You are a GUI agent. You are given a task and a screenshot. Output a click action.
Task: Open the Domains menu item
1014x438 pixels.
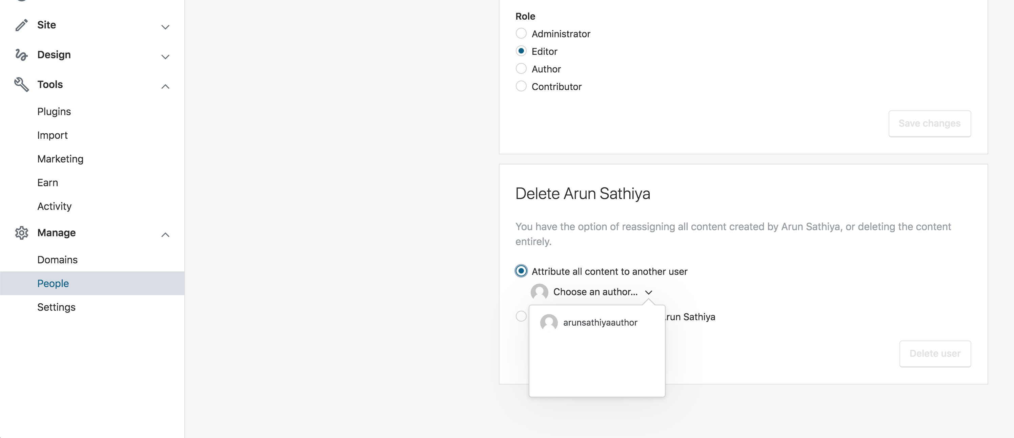(x=58, y=260)
